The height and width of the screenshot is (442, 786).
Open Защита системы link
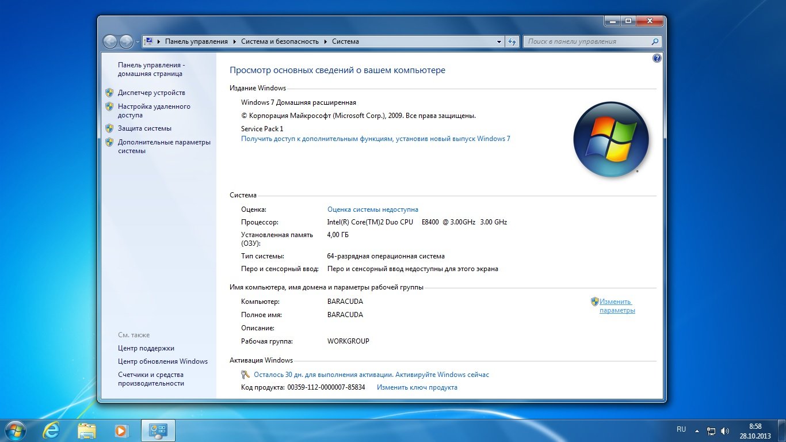pyautogui.click(x=144, y=128)
